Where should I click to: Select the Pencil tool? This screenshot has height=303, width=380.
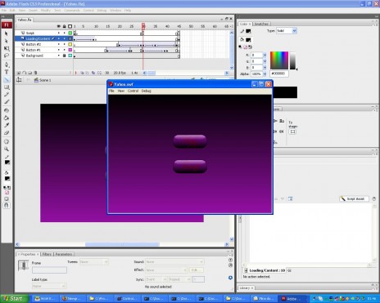click(7, 95)
